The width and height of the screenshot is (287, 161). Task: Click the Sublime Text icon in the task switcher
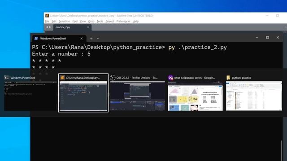click(62, 77)
